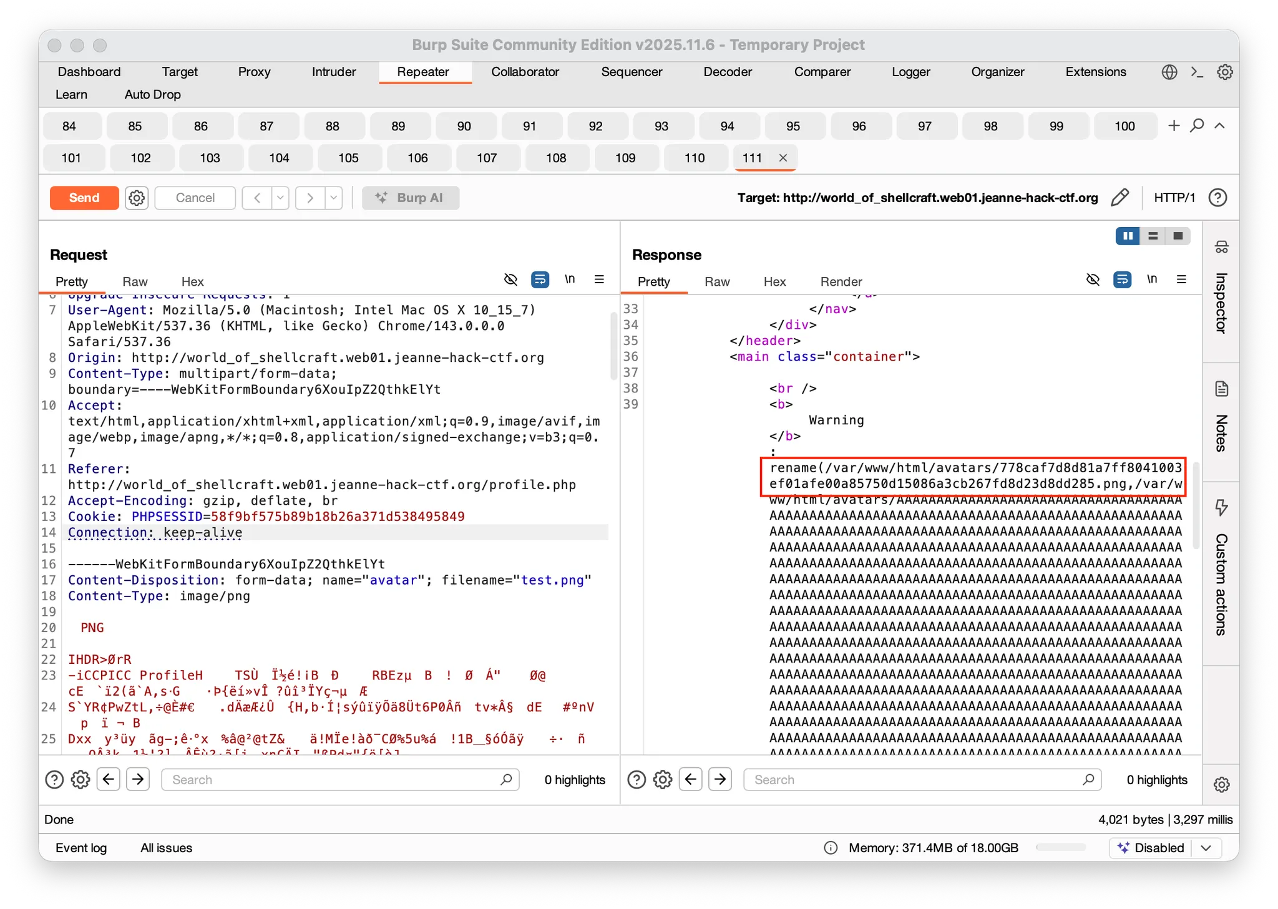Switch to side-by-side split layout
Screen dimensions: 1278x909
(1128, 236)
